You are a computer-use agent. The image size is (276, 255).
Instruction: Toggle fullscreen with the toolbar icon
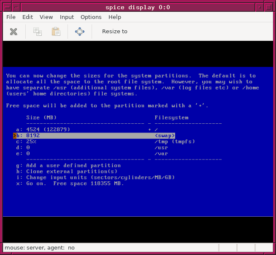click(x=80, y=32)
